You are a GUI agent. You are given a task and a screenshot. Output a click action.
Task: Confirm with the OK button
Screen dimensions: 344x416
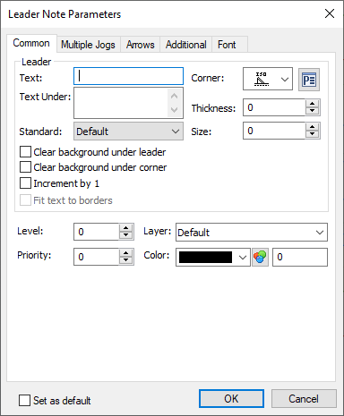[x=231, y=398]
